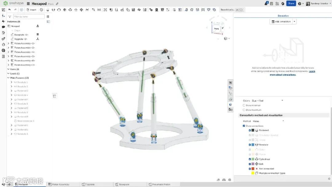Viewport: 332px width, 187px height.
Task: Click the blue Revolute color swatch
Action: pos(253,145)
